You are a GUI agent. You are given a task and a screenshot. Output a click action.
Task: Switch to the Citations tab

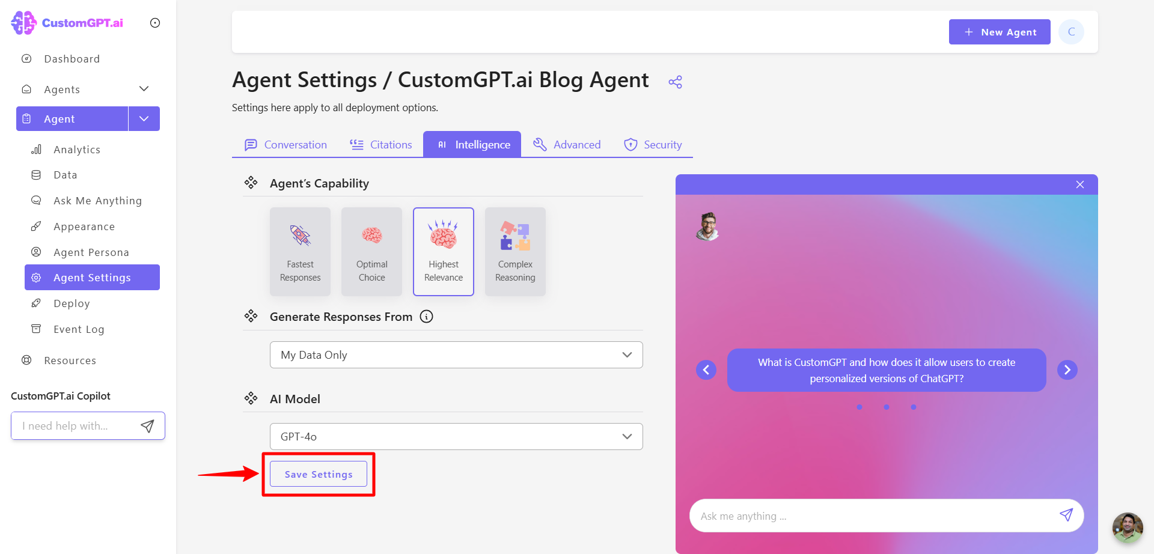tap(381, 145)
